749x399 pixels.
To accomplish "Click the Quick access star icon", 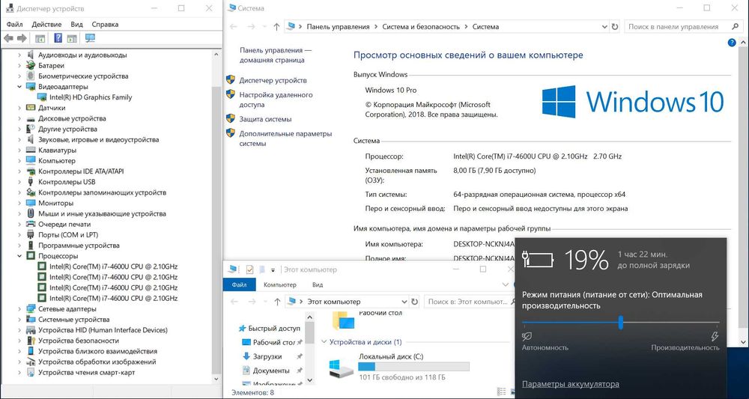I will point(242,329).
